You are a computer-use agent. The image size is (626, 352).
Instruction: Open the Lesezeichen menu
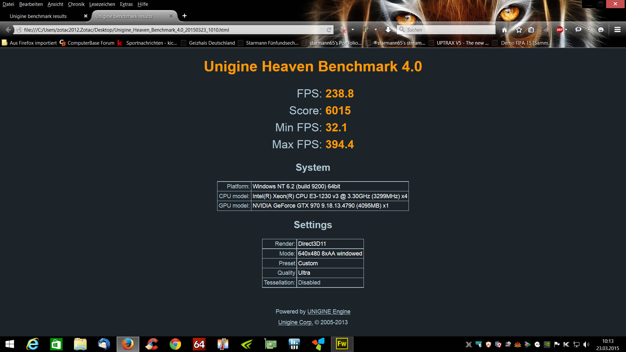click(102, 4)
